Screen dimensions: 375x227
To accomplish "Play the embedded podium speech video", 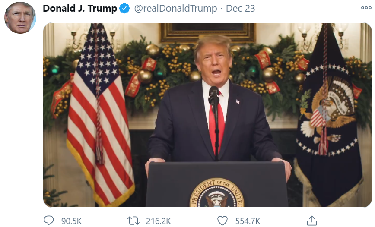I will pos(207,115).
